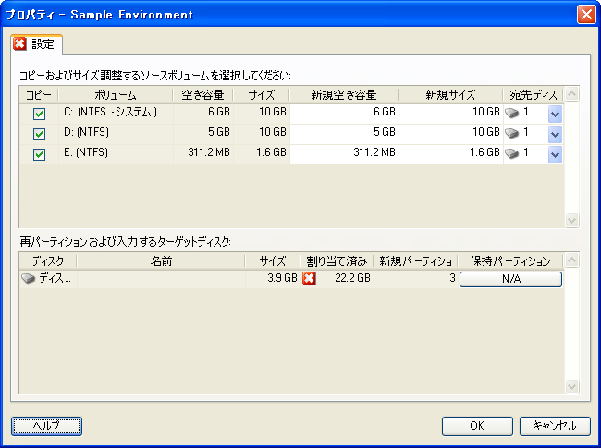Open destination disk dropdown for E: volume
This screenshot has height=448, width=601.
(555, 153)
